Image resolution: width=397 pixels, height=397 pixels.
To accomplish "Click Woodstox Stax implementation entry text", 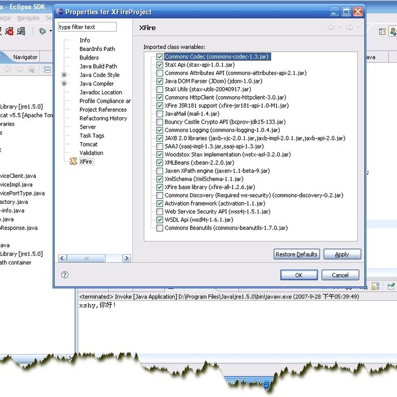I will [x=228, y=155].
